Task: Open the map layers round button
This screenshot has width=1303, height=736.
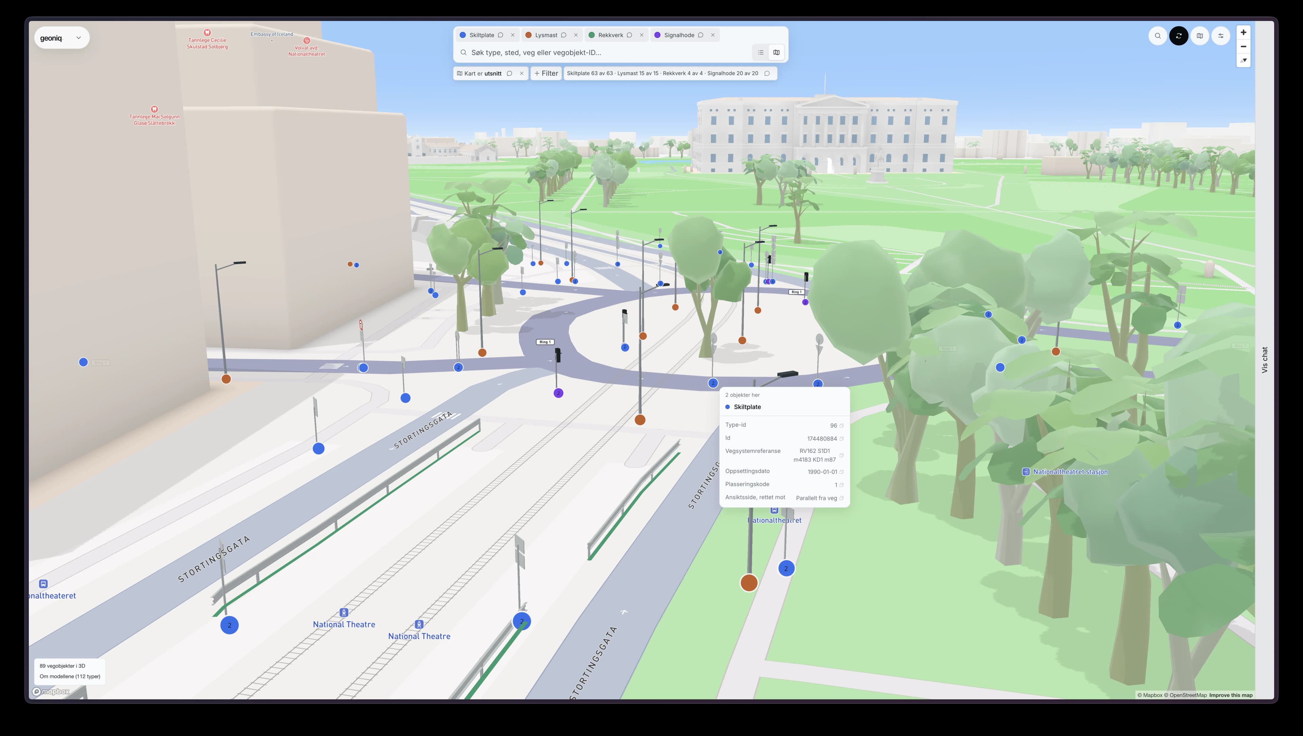Action: 1200,35
